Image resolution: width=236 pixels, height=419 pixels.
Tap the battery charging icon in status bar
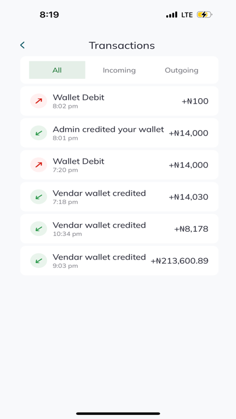pyautogui.click(x=205, y=14)
